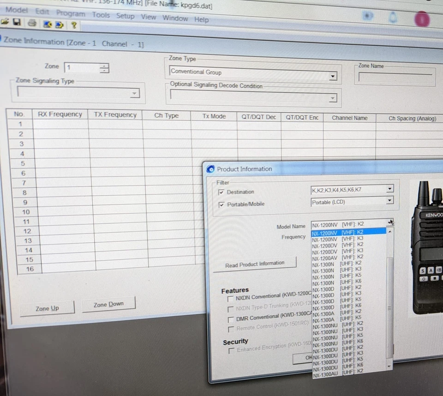Select the Read data from radio icon
The height and width of the screenshot is (396, 443).
click(48, 24)
